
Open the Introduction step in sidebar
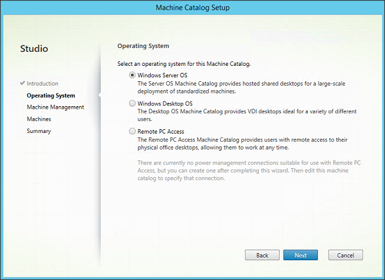43,84
